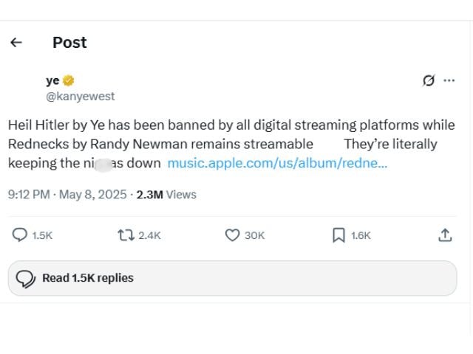Click the 1.6K bookmarks count
This screenshot has width=473, height=354.
tap(361, 235)
